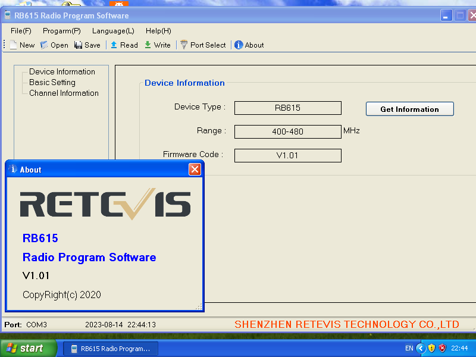Viewport: 476px width, 357px height.
Task: Click the RB615 window title bar icon
Action: (x=8, y=15)
